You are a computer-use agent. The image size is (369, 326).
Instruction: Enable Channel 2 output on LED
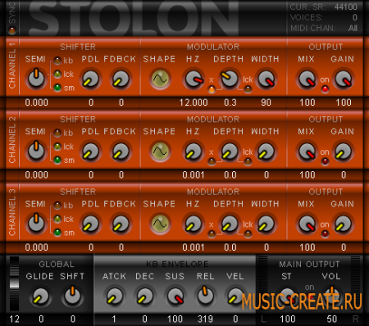click(325, 161)
